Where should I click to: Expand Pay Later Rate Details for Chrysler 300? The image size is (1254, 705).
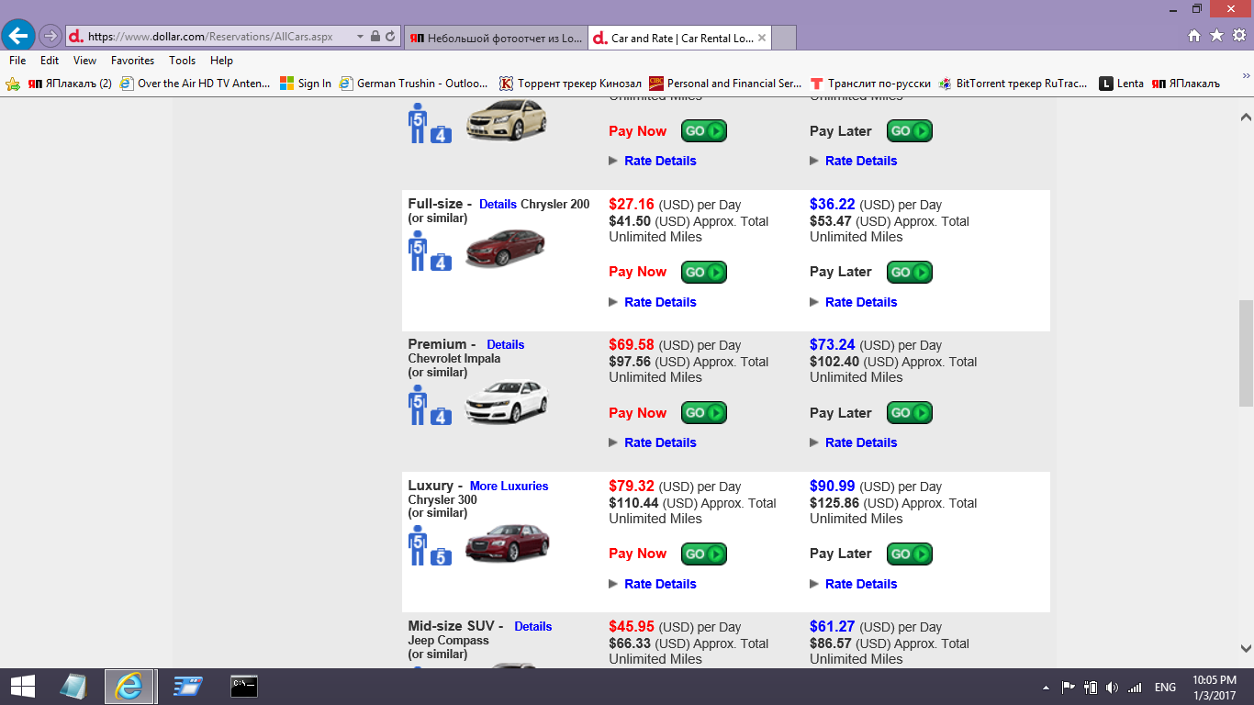854,584
